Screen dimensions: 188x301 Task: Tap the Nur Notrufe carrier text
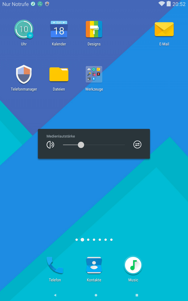click(16, 4)
